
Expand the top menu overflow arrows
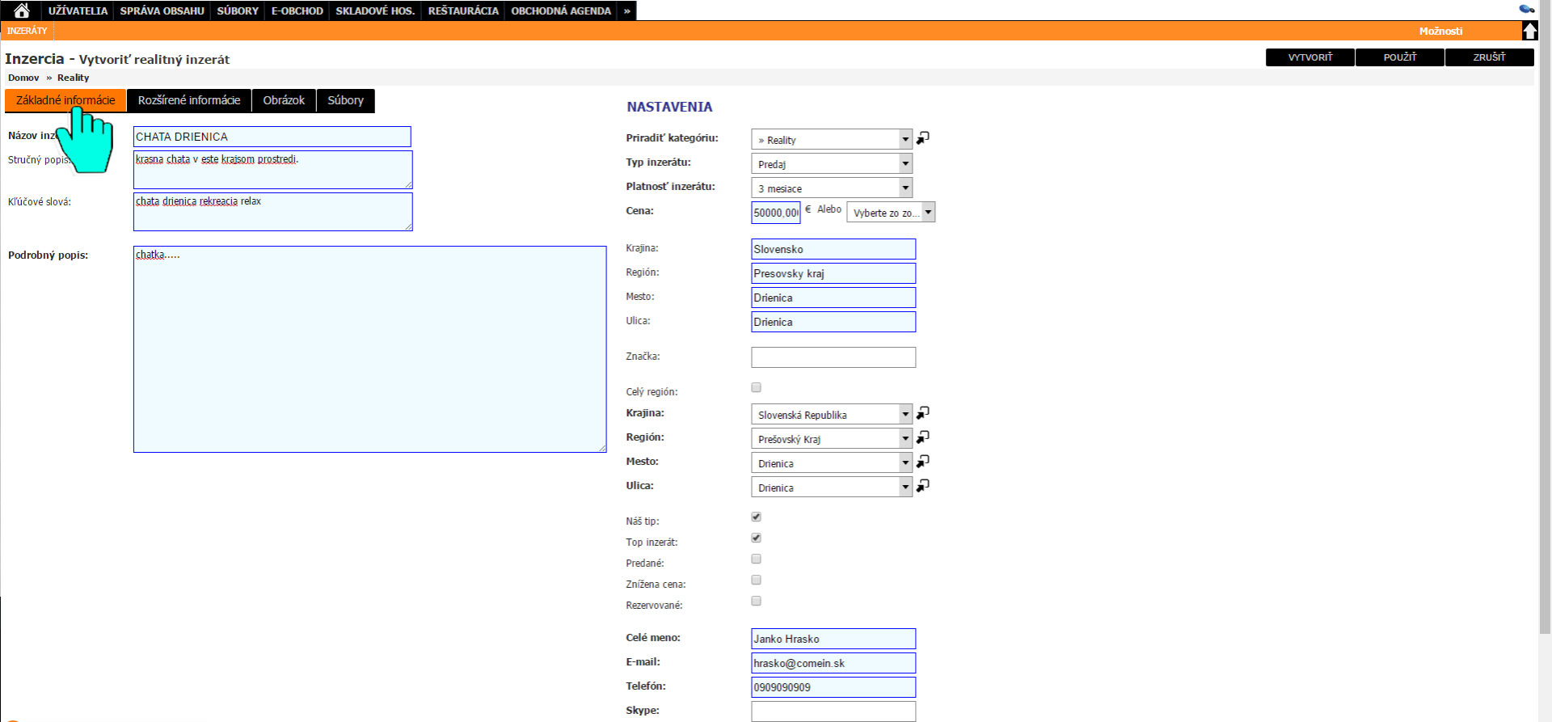626,11
